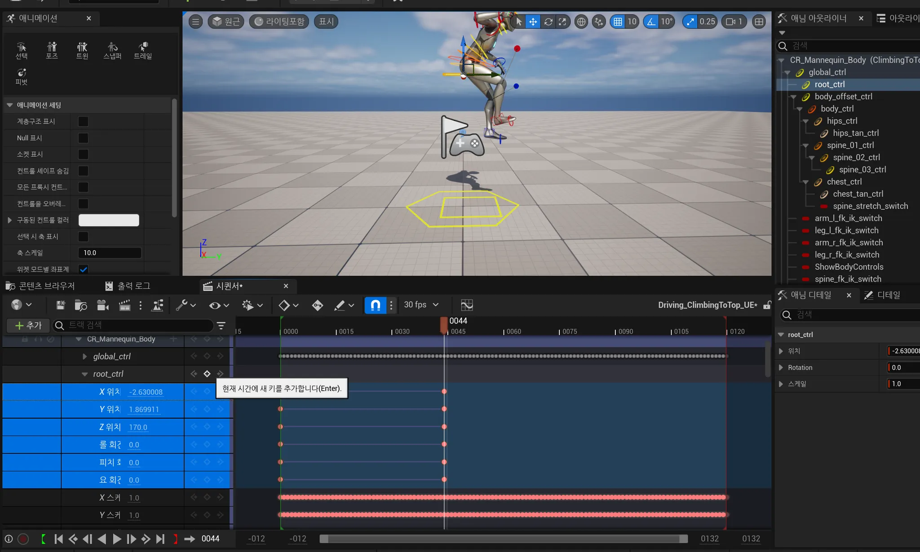Open the curve editor from sequencer toolbar
The width and height of the screenshot is (920, 552).
click(x=467, y=305)
